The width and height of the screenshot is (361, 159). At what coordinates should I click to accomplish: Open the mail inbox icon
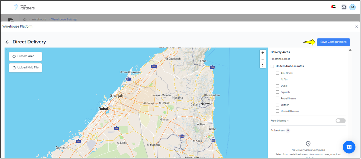(x=343, y=7)
